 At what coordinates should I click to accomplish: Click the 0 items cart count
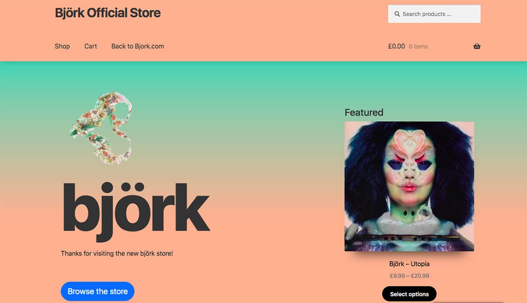[x=418, y=47]
